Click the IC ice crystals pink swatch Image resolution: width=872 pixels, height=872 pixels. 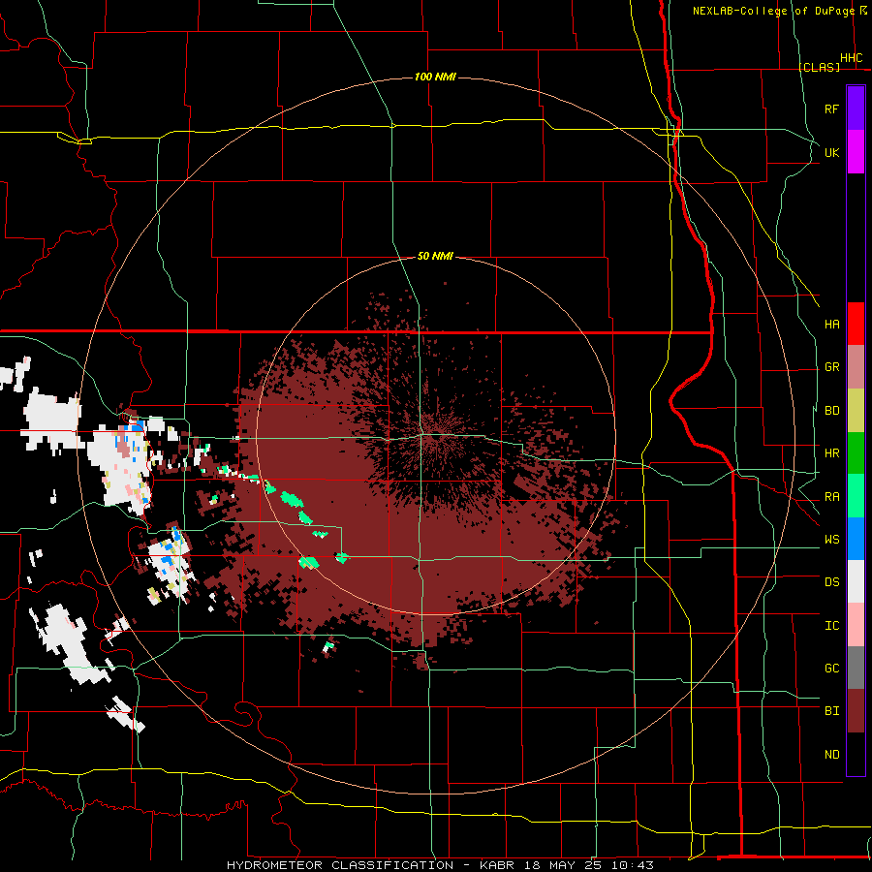(x=856, y=625)
